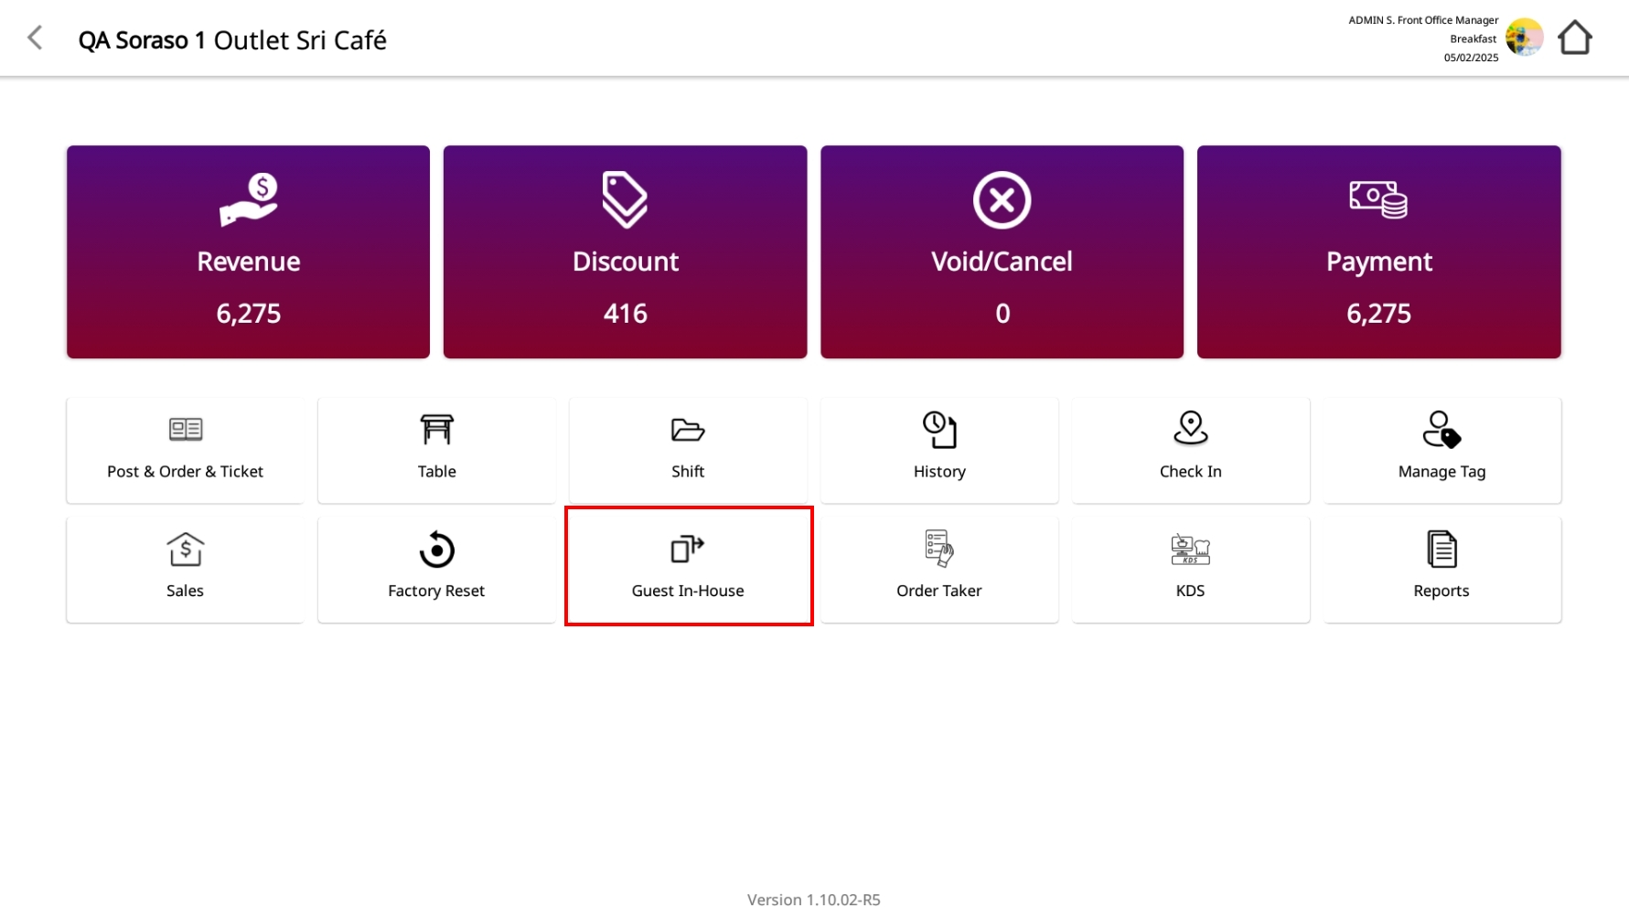Image resolution: width=1629 pixels, height=918 pixels.
Task: View order History tile
Action: pos(939,450)
